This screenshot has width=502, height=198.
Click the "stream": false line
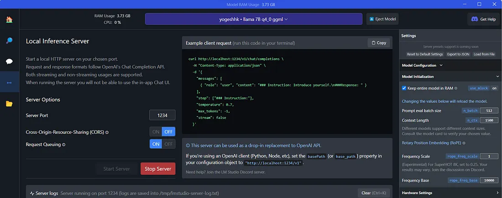[x=211, y=117]
